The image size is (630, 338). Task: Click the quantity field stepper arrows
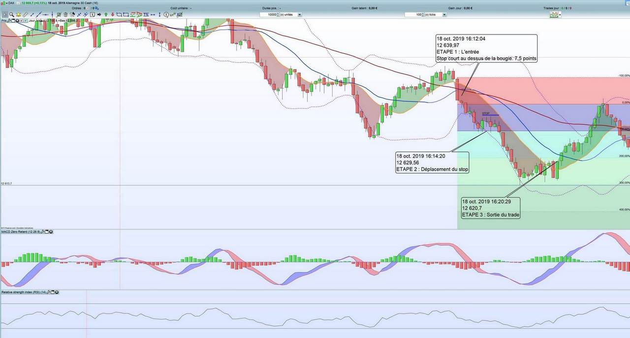(x=278, y=15)
